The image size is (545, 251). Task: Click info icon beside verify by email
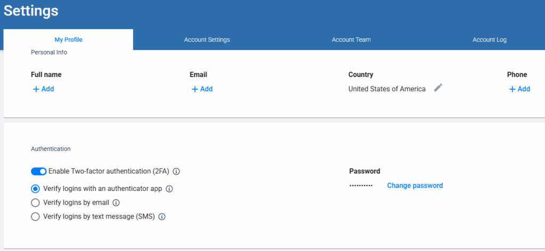(x=116, y=202)
